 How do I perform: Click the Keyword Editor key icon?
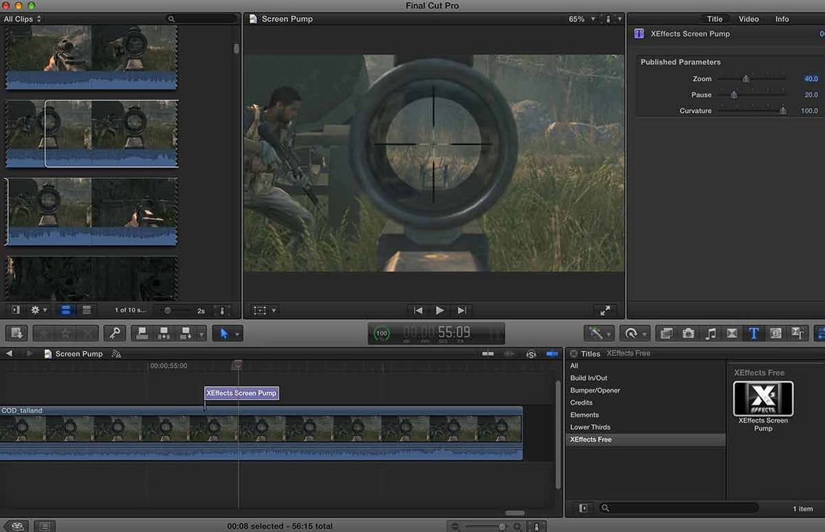point(115,334)
